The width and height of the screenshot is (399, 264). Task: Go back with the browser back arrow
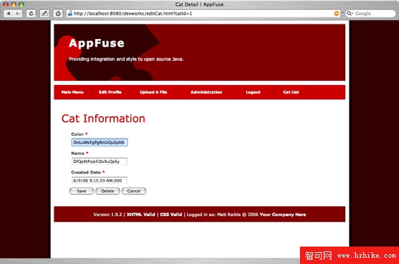click(8, 13)
